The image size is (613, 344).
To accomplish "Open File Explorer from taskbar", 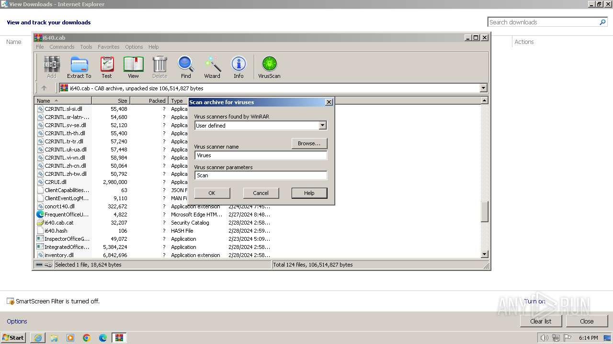I will click(x=54, y=338).
